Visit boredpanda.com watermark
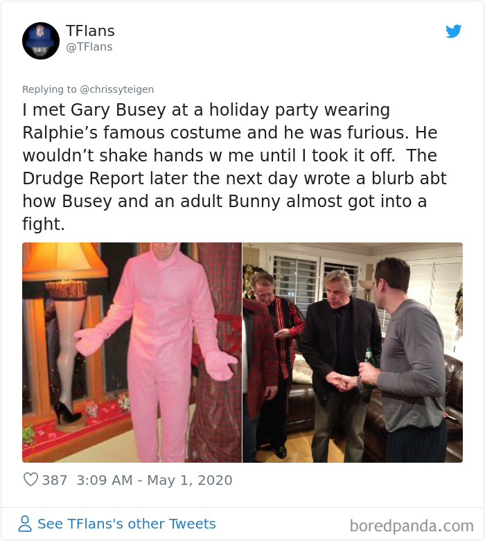Screen dimensions: 485x541 pyautogui.click(x=412, y=526)
